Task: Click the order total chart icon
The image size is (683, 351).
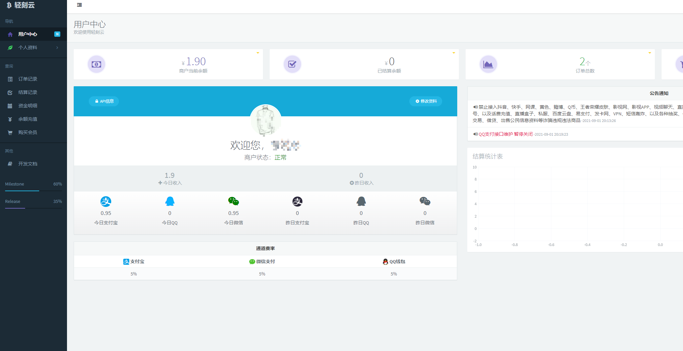Action: (488, 64)
